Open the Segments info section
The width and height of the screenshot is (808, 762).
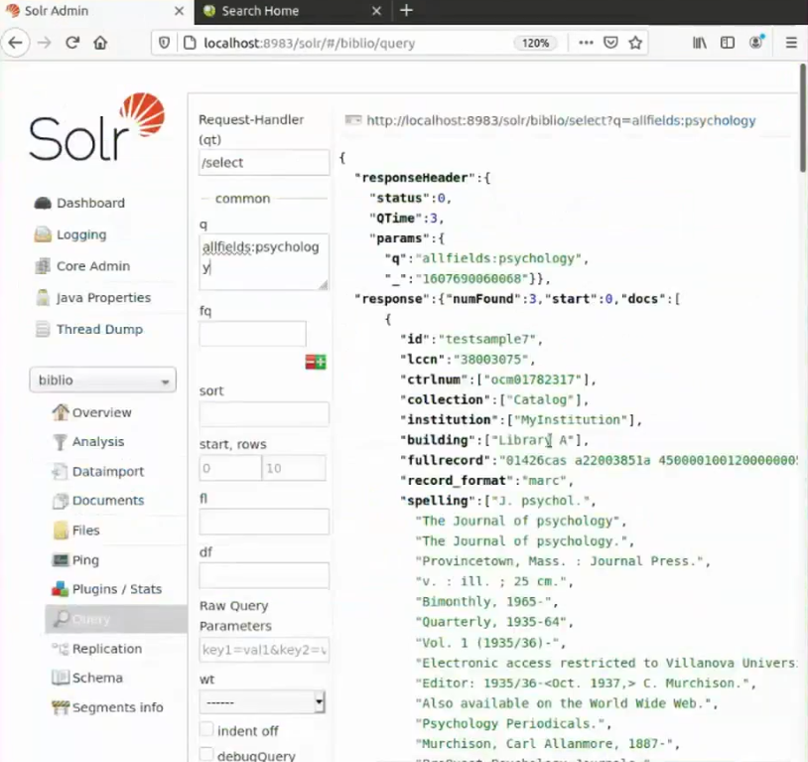click(117, 707)
